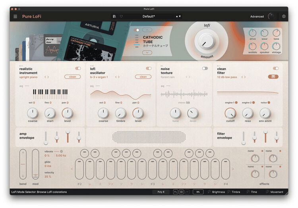This screenshot has width=298, height=208.
Task: Click the ド3 key on the keyboard
Action: click(x=153, y=169)
